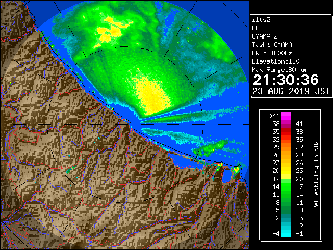This screenshot has width=333, height=250.
Task: Click the magenta >41 dBZ color band
Action: [286, 116]
